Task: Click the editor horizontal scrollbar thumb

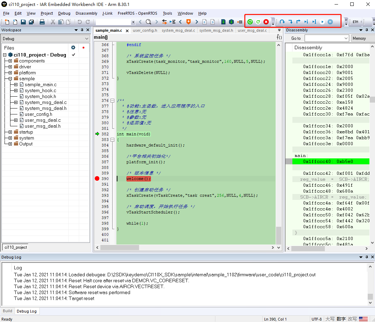Action: click(x=120, y=248)
